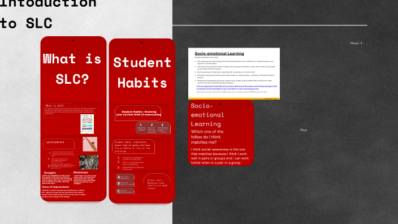Image resolution: width=398 pixels, height=224 pixels.
Task: Select underlined "Socio-emotional Learning" heading in white slide
Action: [x=219, y=54]
